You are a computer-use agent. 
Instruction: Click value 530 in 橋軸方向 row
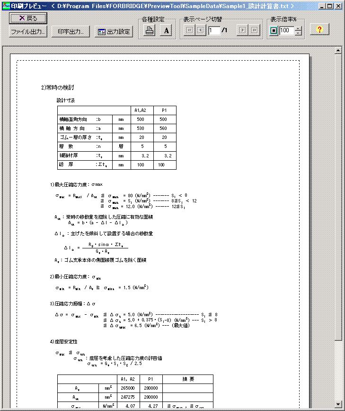pyautogui.click(x=141, y=128)
